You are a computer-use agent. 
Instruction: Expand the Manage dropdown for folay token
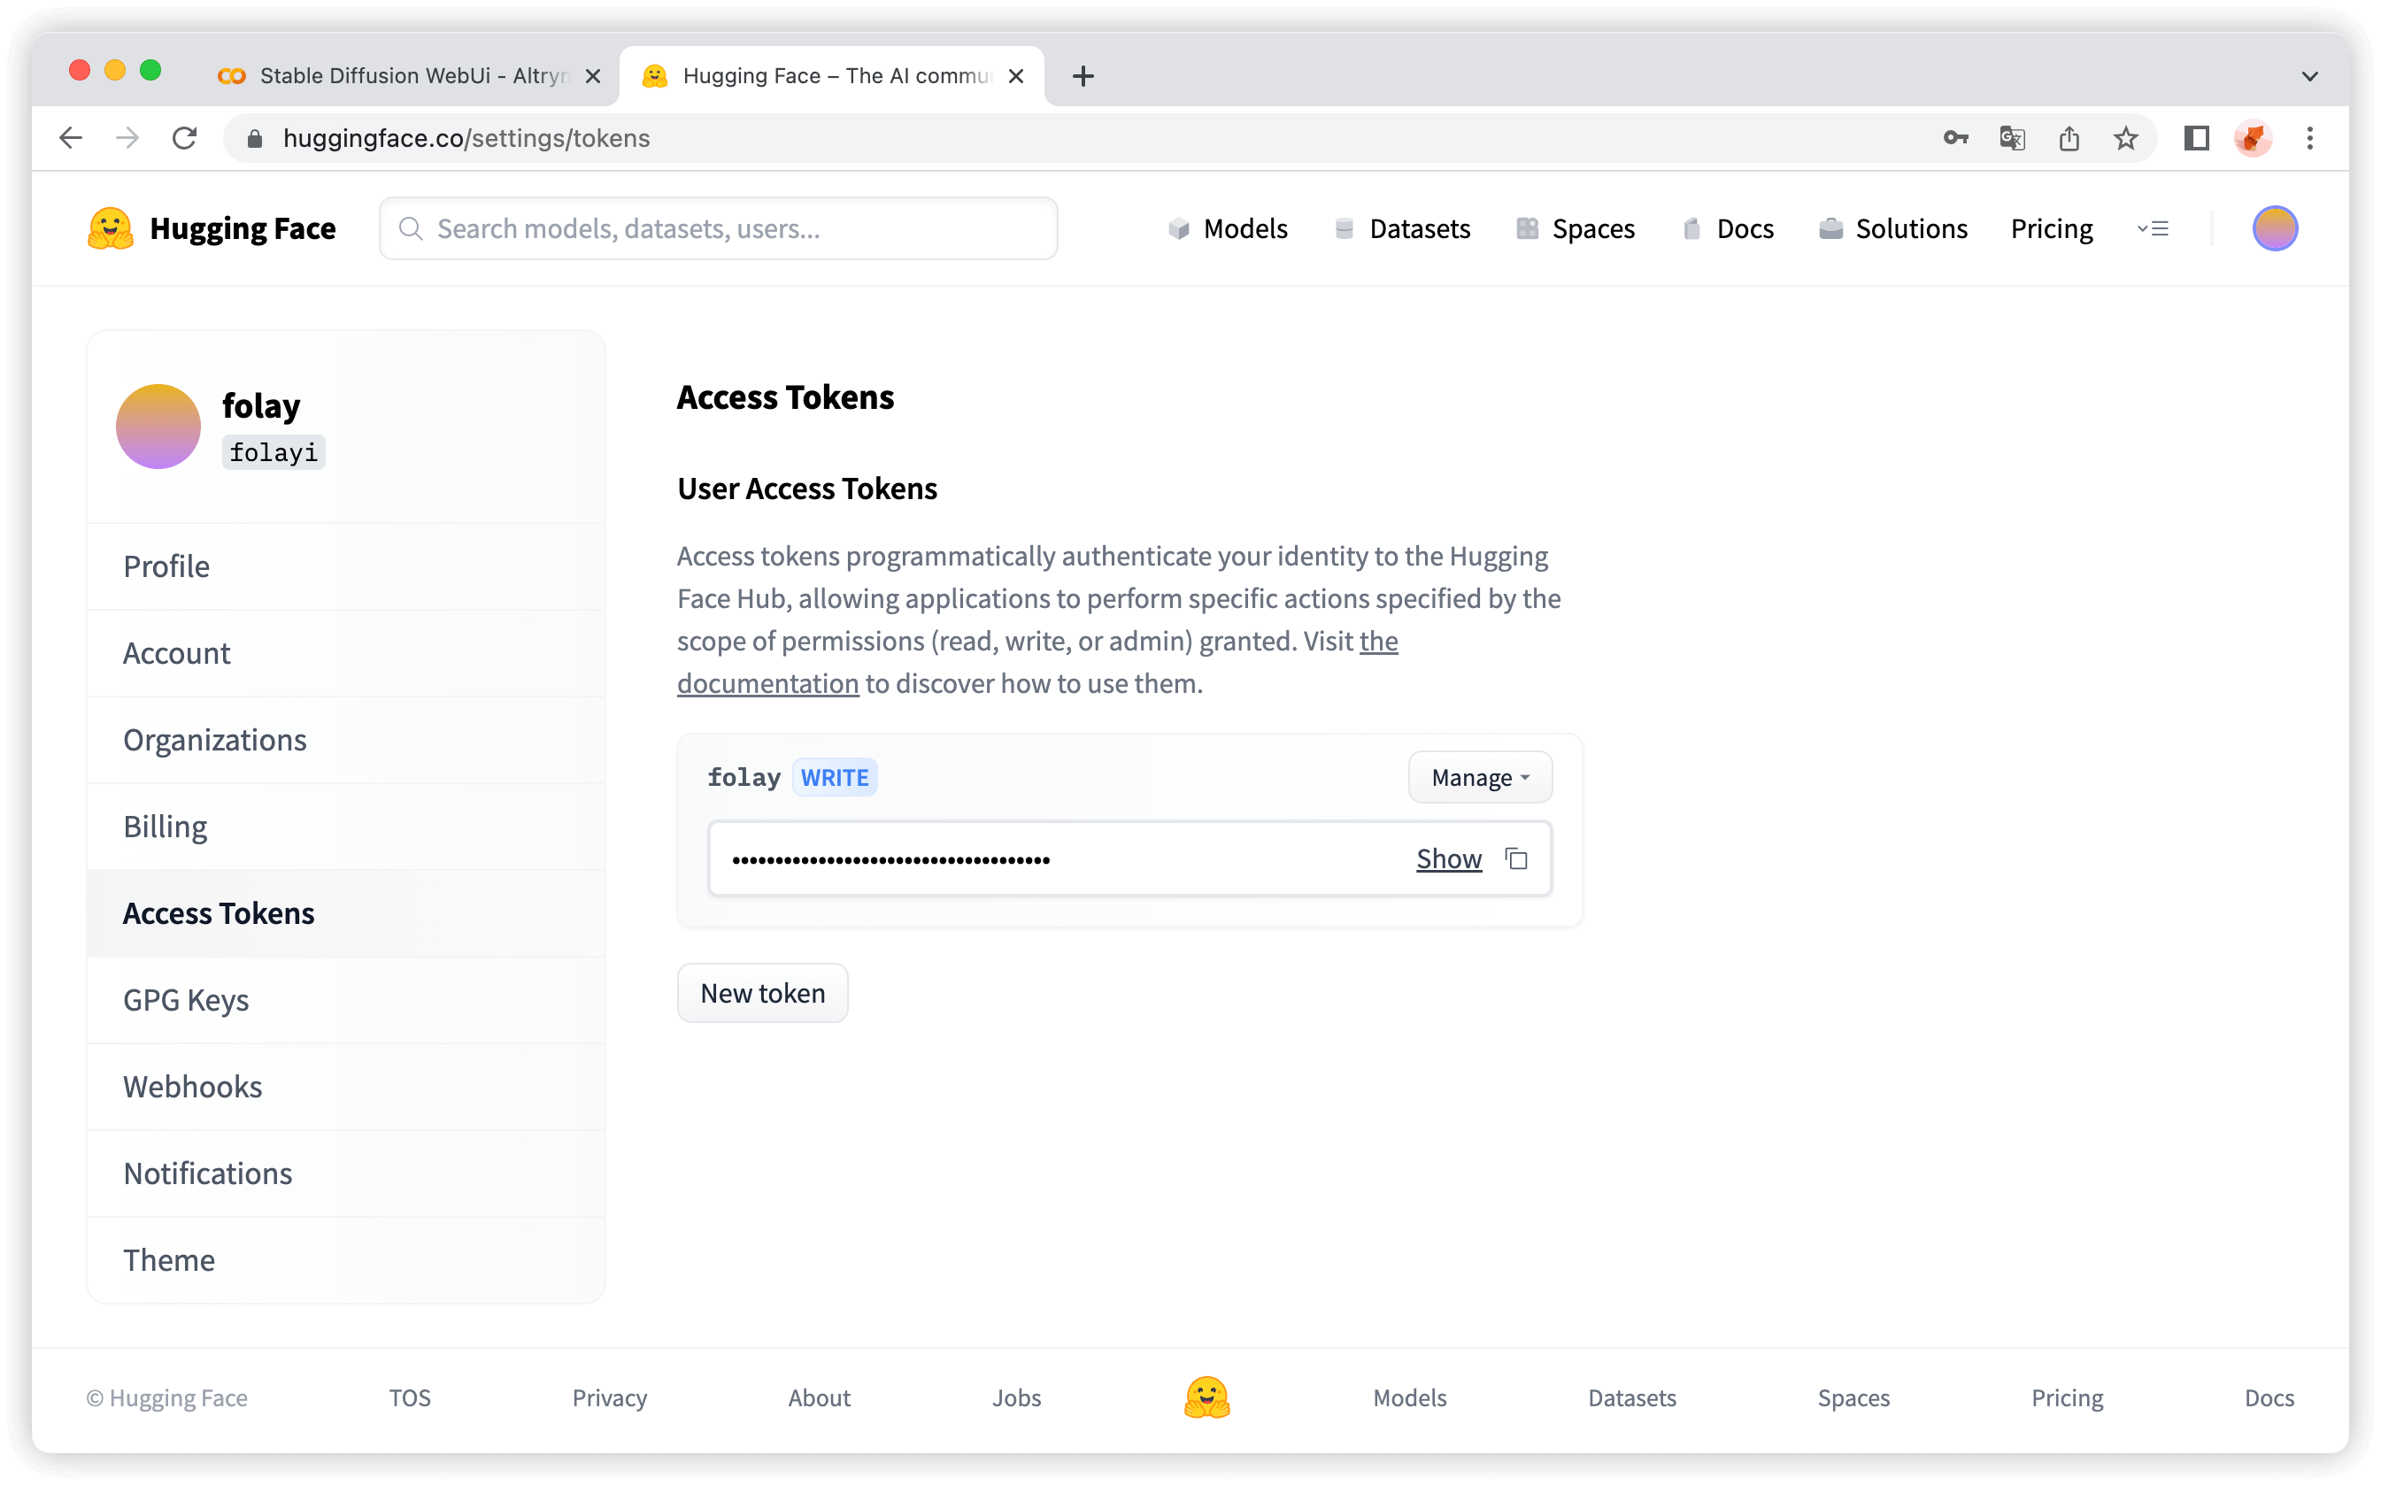click(1479, 778)
